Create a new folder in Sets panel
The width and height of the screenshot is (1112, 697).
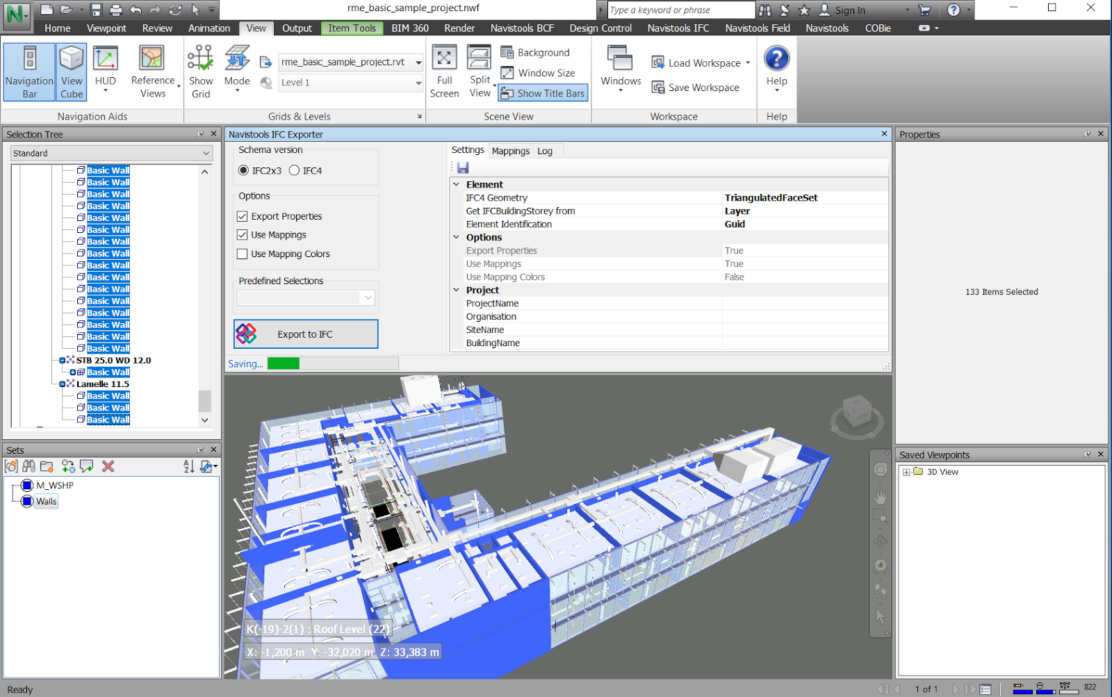47,466
